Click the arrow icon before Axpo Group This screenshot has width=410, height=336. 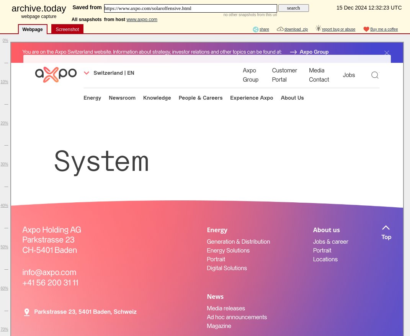[293, 52]
